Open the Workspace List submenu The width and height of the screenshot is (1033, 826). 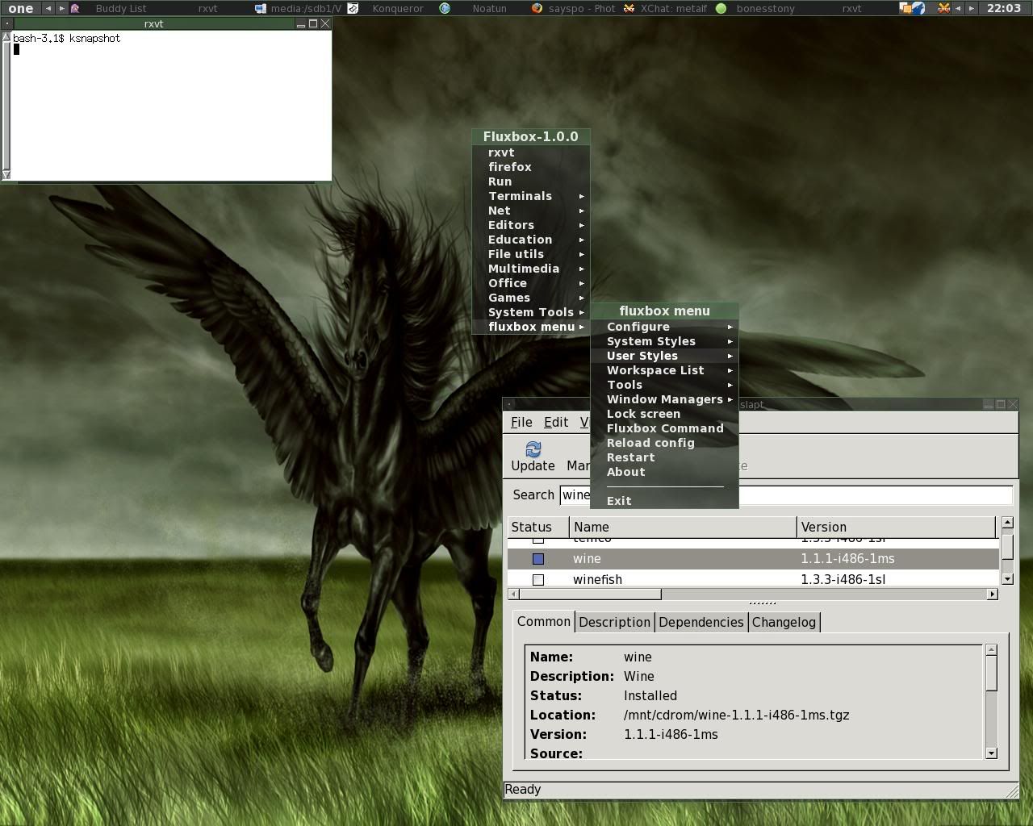point(664,370)
